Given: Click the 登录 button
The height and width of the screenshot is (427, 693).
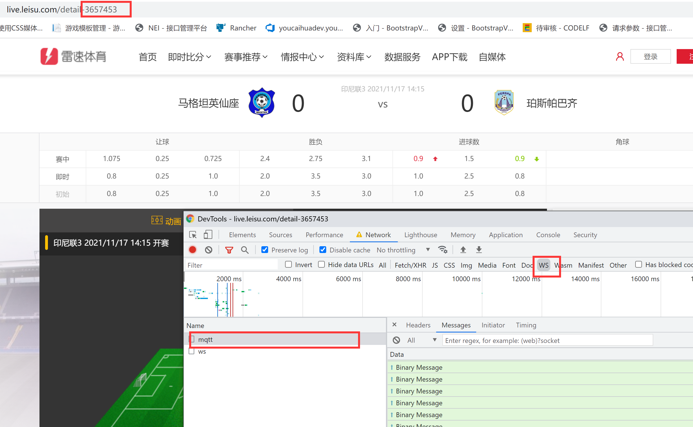Looking at the screenshot, I should [650, 56].
